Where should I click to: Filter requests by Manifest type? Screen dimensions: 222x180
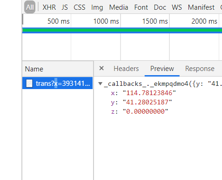[x=201, y=7]
